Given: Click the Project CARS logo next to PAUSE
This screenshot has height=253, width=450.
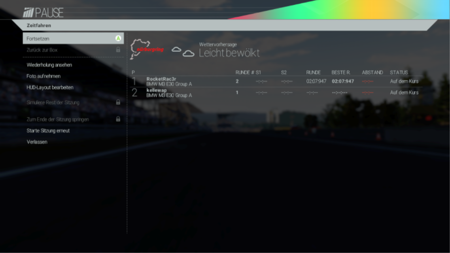Looking at the screenshot, I should tap(28, 13).
